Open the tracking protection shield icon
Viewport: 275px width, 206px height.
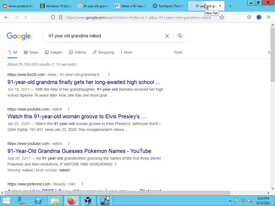(53, 17)
